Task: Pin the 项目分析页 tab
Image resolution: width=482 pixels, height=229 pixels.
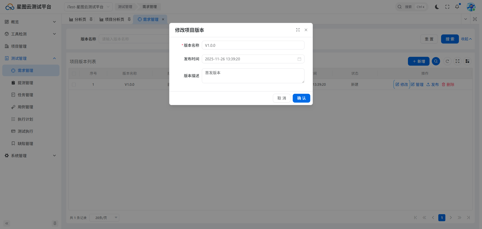Action: coord(129,19)
